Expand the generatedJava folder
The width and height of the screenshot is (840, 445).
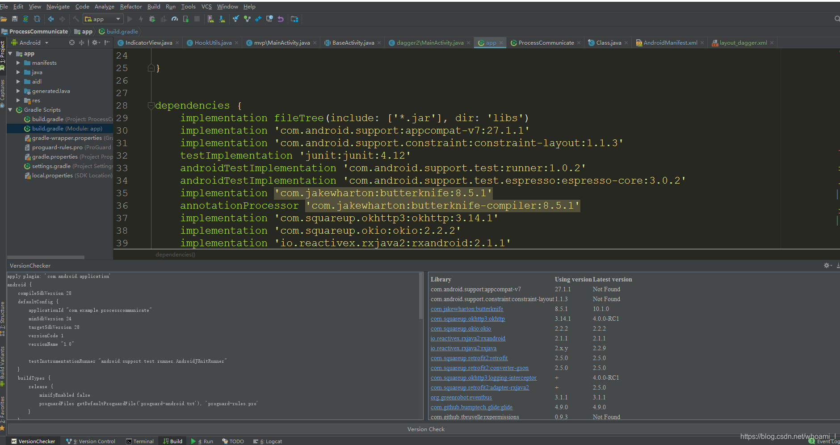[x=18, y=91]
